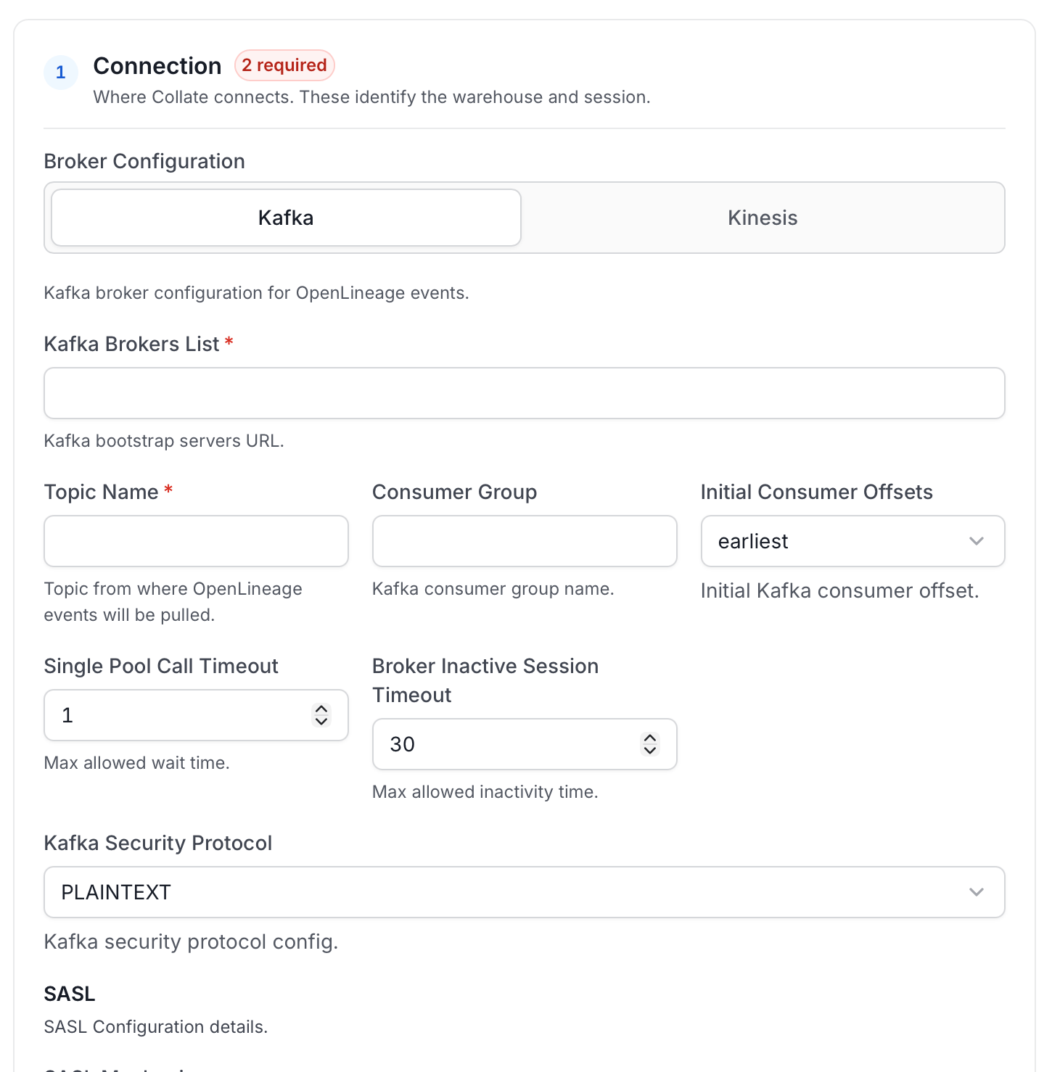The height and width of the screenshot is (1072, 1052).
Task: Focus the Topic Name text field
Action: [196, 541]
